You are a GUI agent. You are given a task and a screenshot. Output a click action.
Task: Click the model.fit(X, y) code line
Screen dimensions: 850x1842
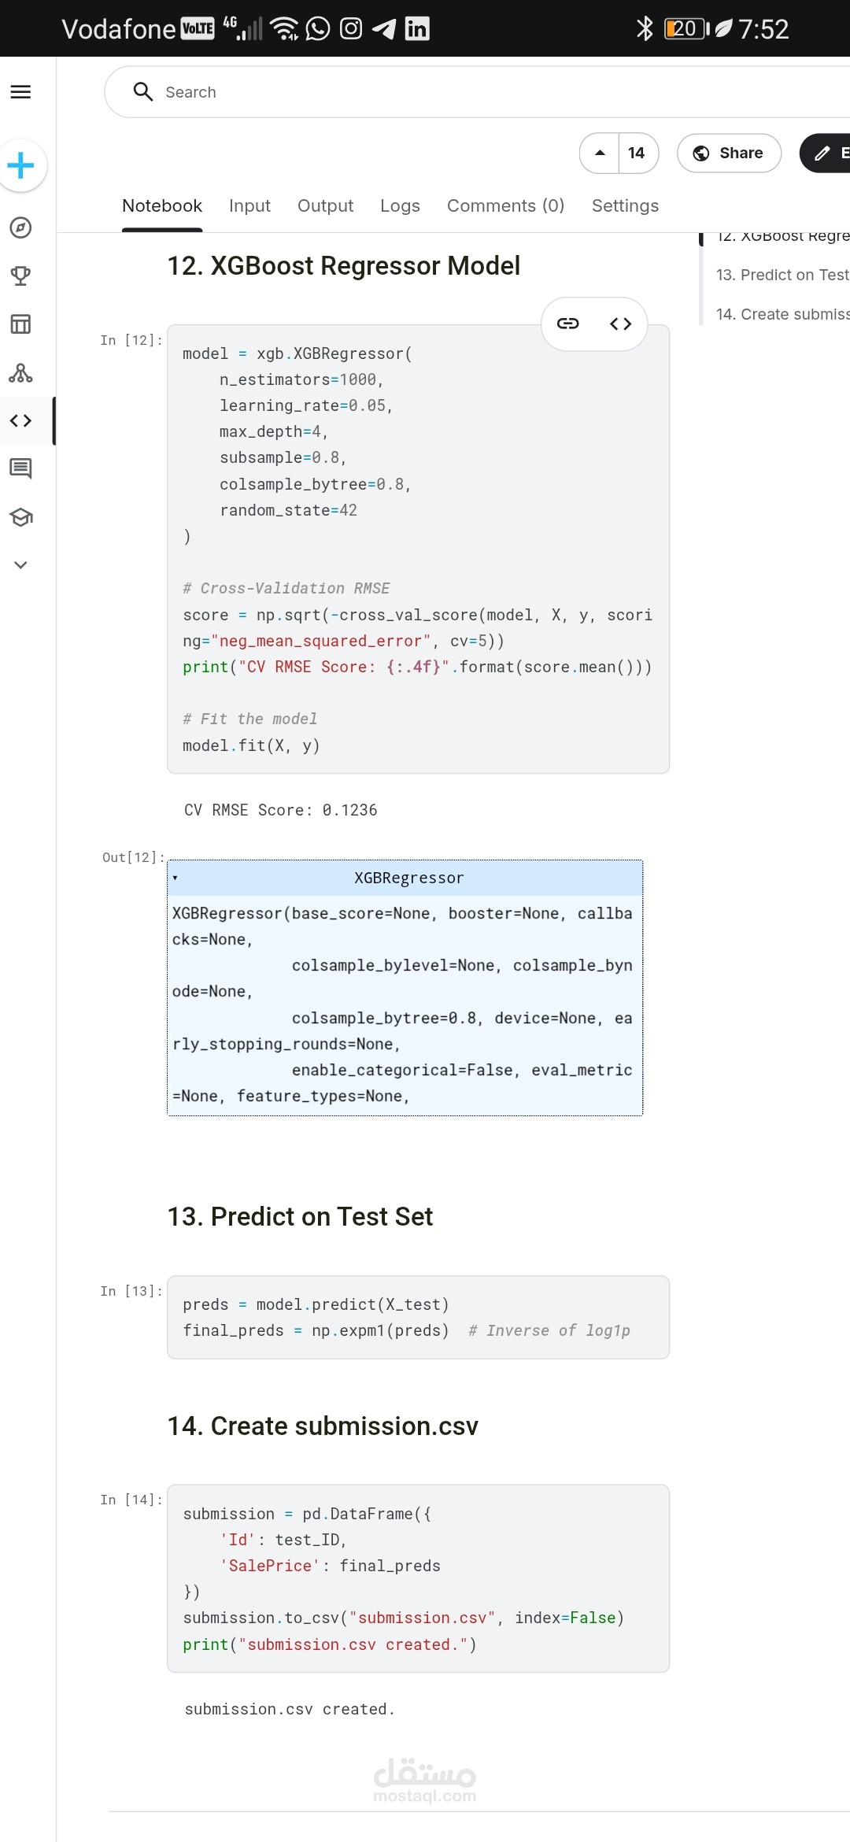251,745
